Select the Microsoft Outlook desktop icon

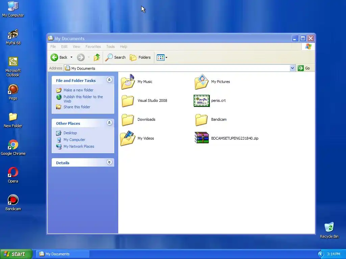click(x=13, y=67)
